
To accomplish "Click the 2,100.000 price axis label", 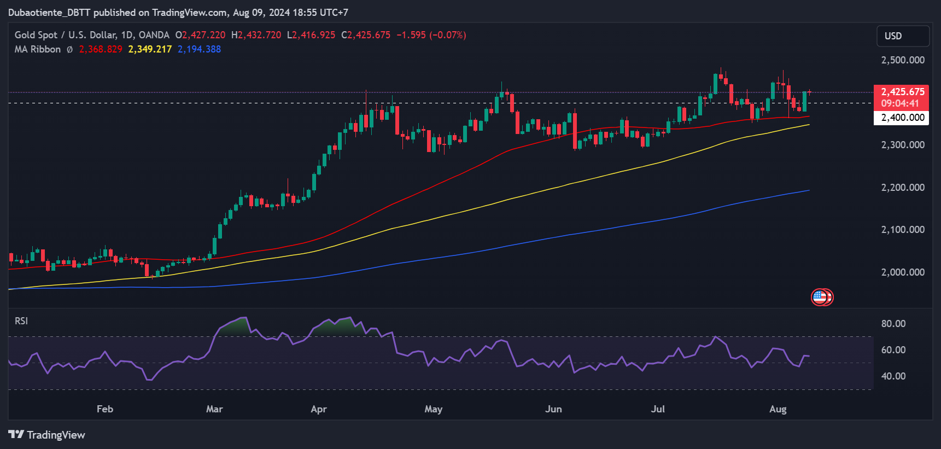I will [x=903, y=230].
